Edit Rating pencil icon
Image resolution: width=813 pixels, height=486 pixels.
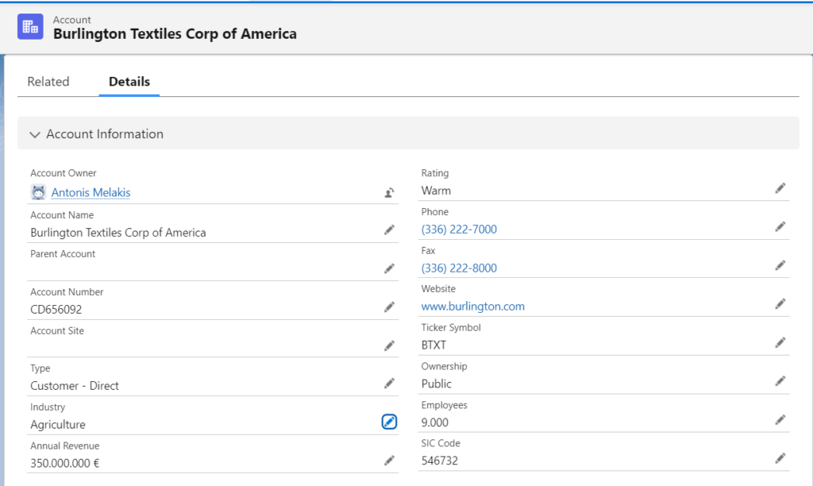click(780, 188)
